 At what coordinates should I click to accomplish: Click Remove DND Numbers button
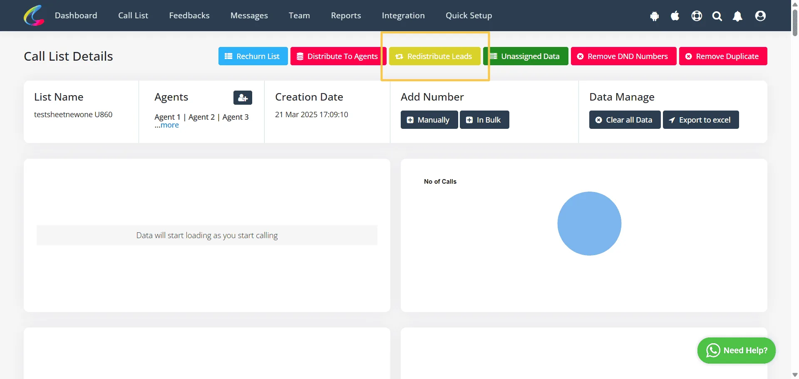click(623, 56)
